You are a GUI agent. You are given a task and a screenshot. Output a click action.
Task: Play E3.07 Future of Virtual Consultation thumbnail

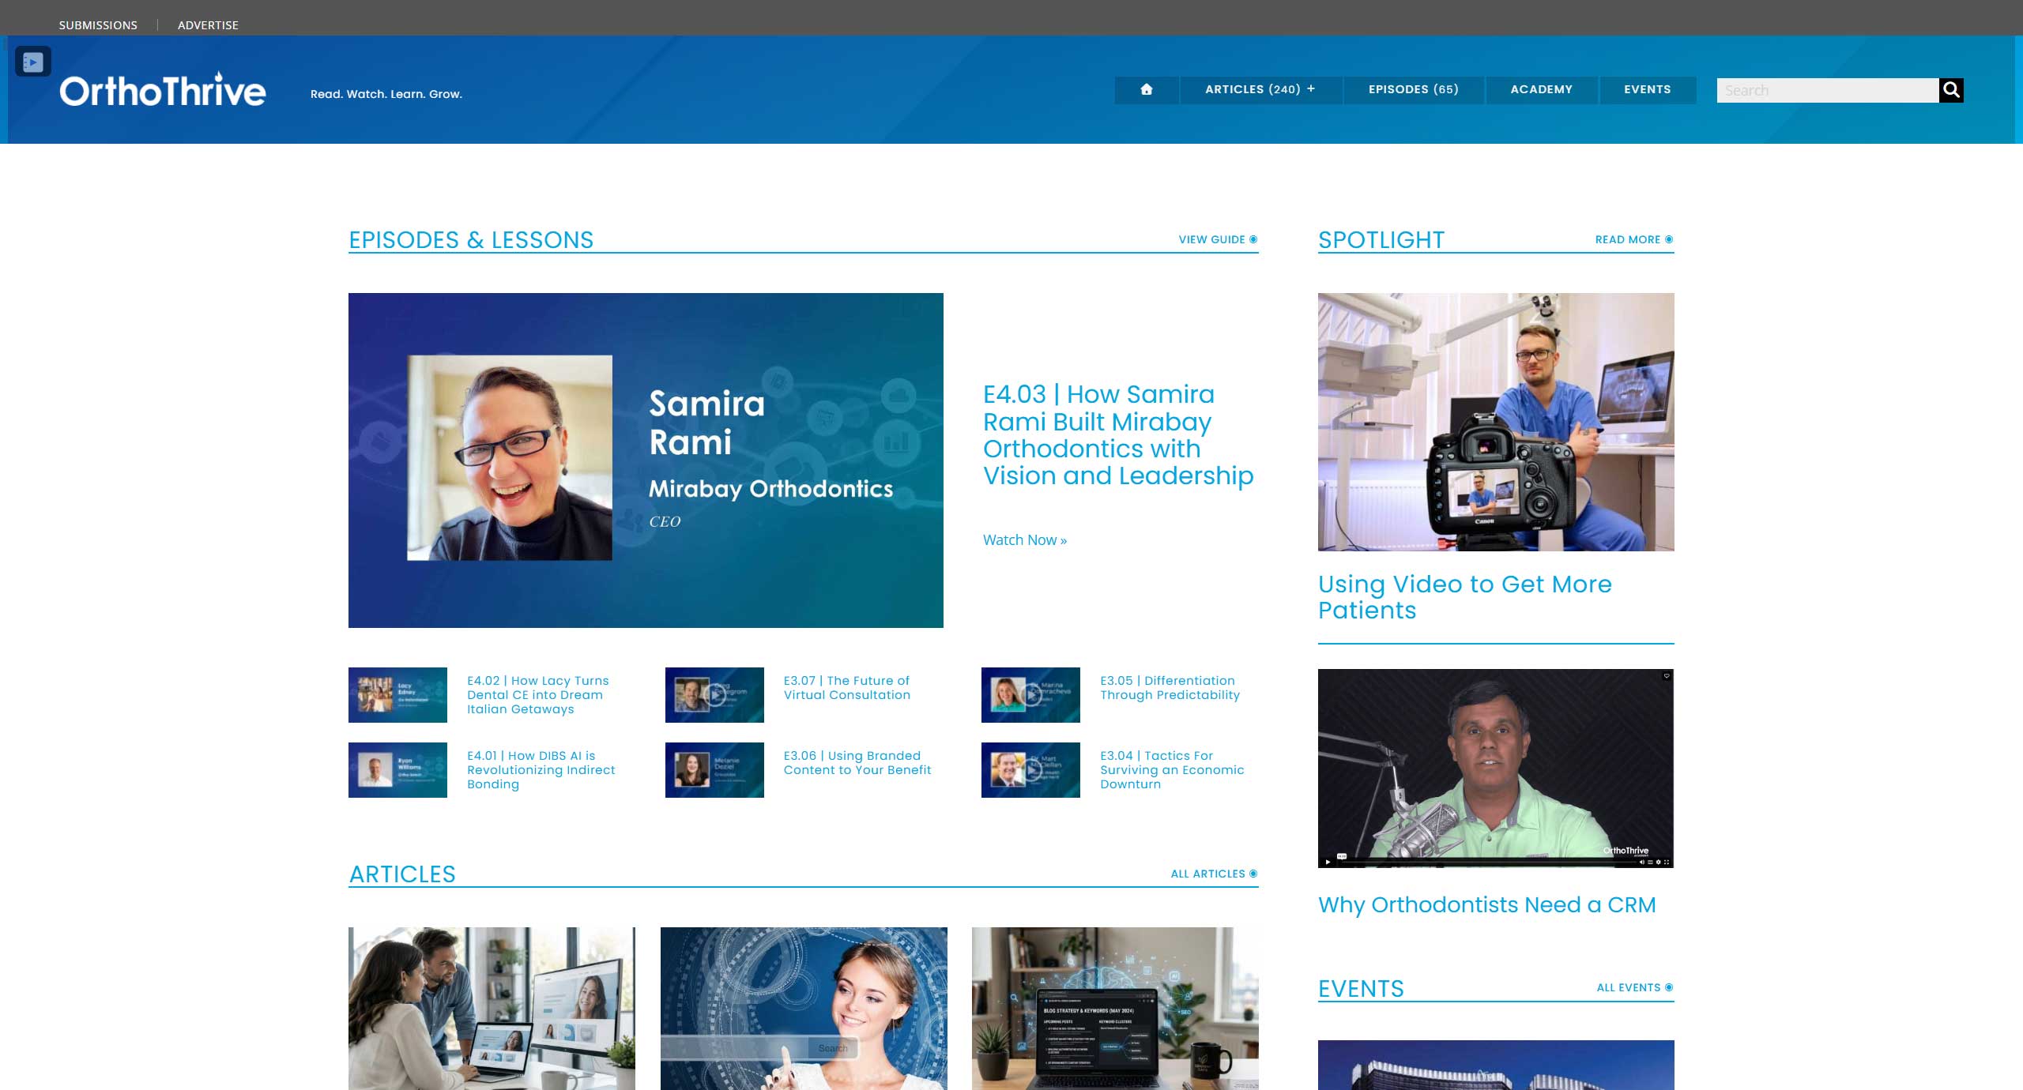coord(714,695)
